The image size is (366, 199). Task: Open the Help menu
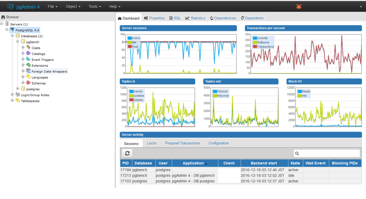pyautogui.click(x=115, y=6)
